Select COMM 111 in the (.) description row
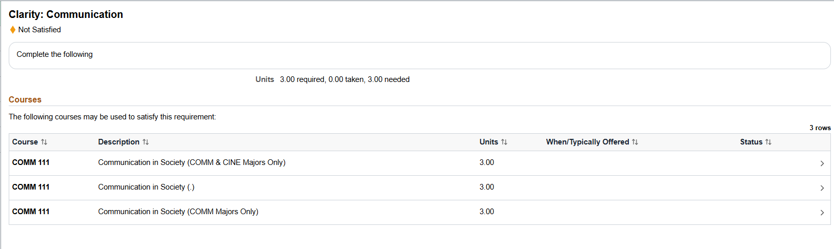Screen dimensions: 834x249 point(31,187)
